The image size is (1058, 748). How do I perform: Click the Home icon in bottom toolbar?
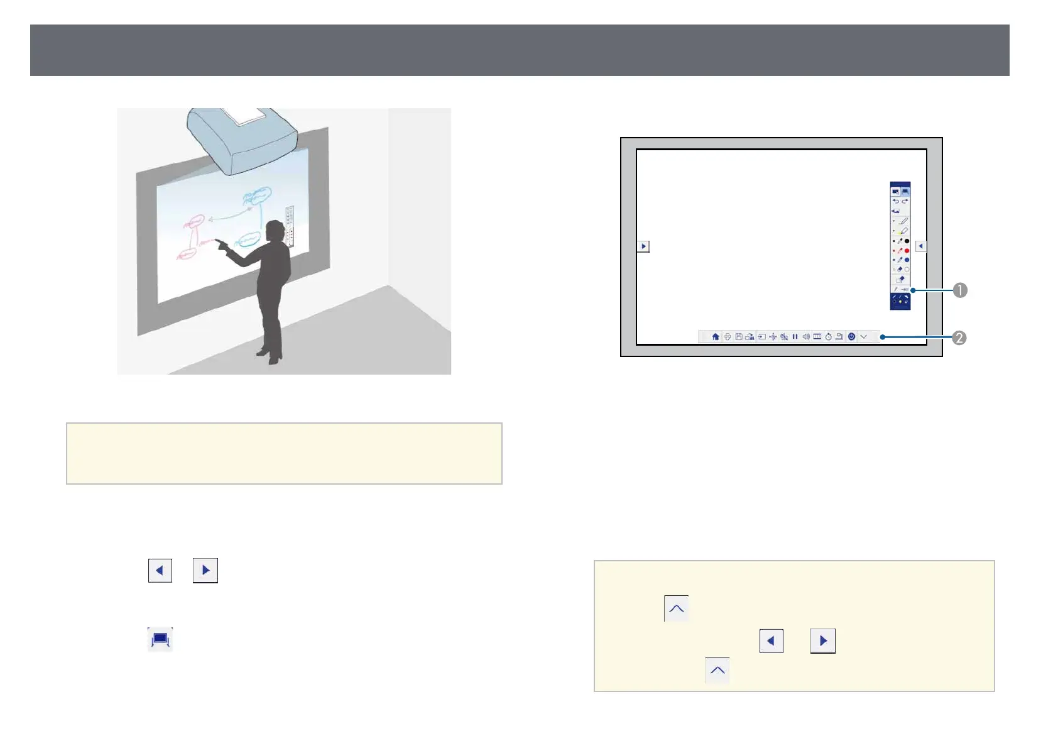pos(716,336)
